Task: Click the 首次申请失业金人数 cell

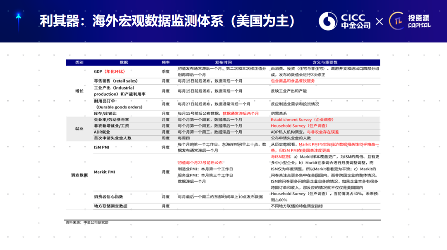Action: tap(113, 138)
